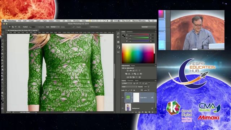
Task: Open the Histogram panel icon
Action: 118,47
